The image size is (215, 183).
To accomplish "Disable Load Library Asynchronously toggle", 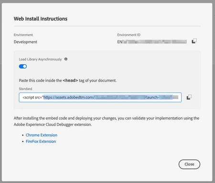I will (23, 66).
